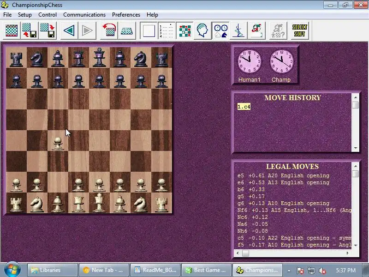Select legal move Nf6 +0.13
Screen dimensions: 369x277
point(294,210)
